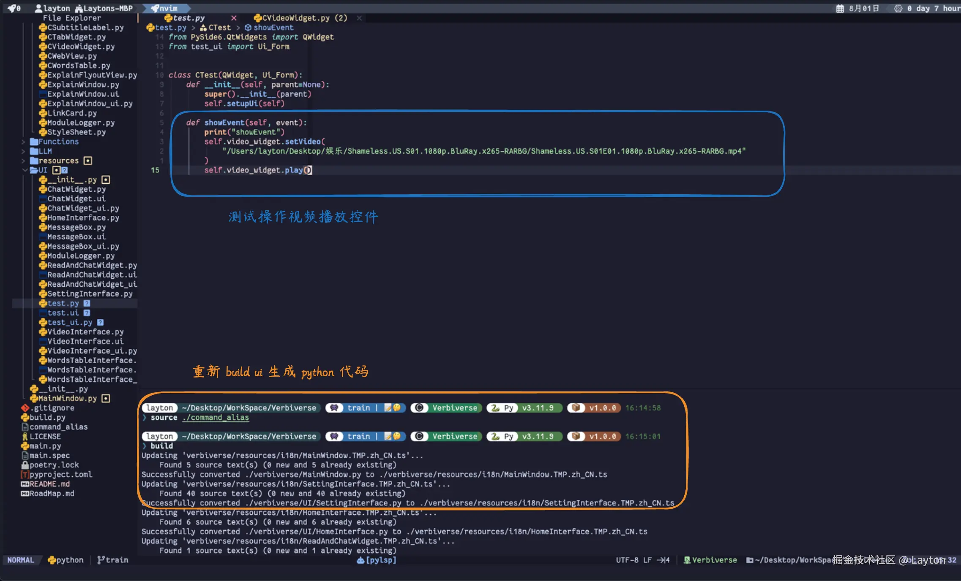The height and width of the screenshot is (581, 961).
Task: Expand the LLM folder
Action: pos(45,151)
